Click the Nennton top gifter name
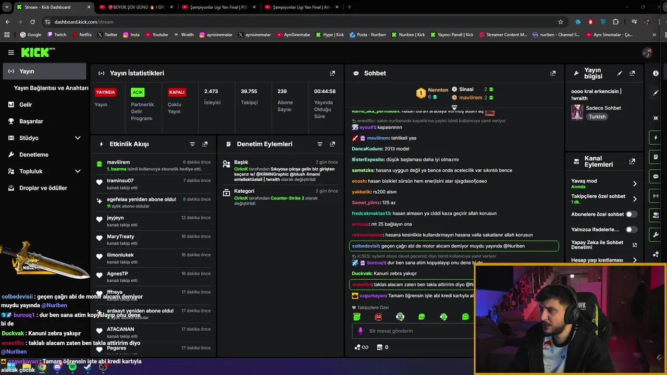 (x=438, y=90)
